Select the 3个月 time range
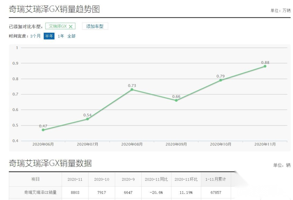293x200 pixels. (x=35, y=36)
